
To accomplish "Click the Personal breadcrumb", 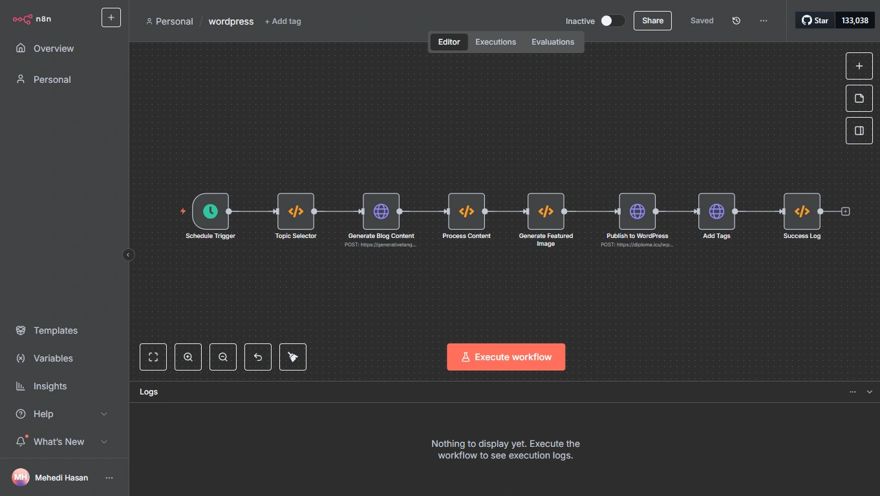I will (x=169, y=21).
